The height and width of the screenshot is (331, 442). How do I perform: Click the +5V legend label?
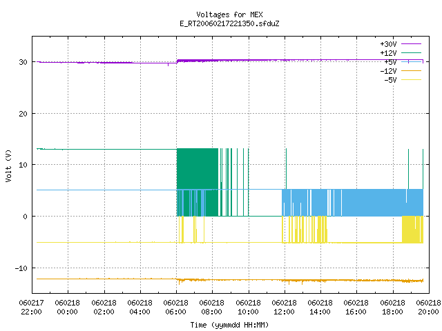click(390, 62)
